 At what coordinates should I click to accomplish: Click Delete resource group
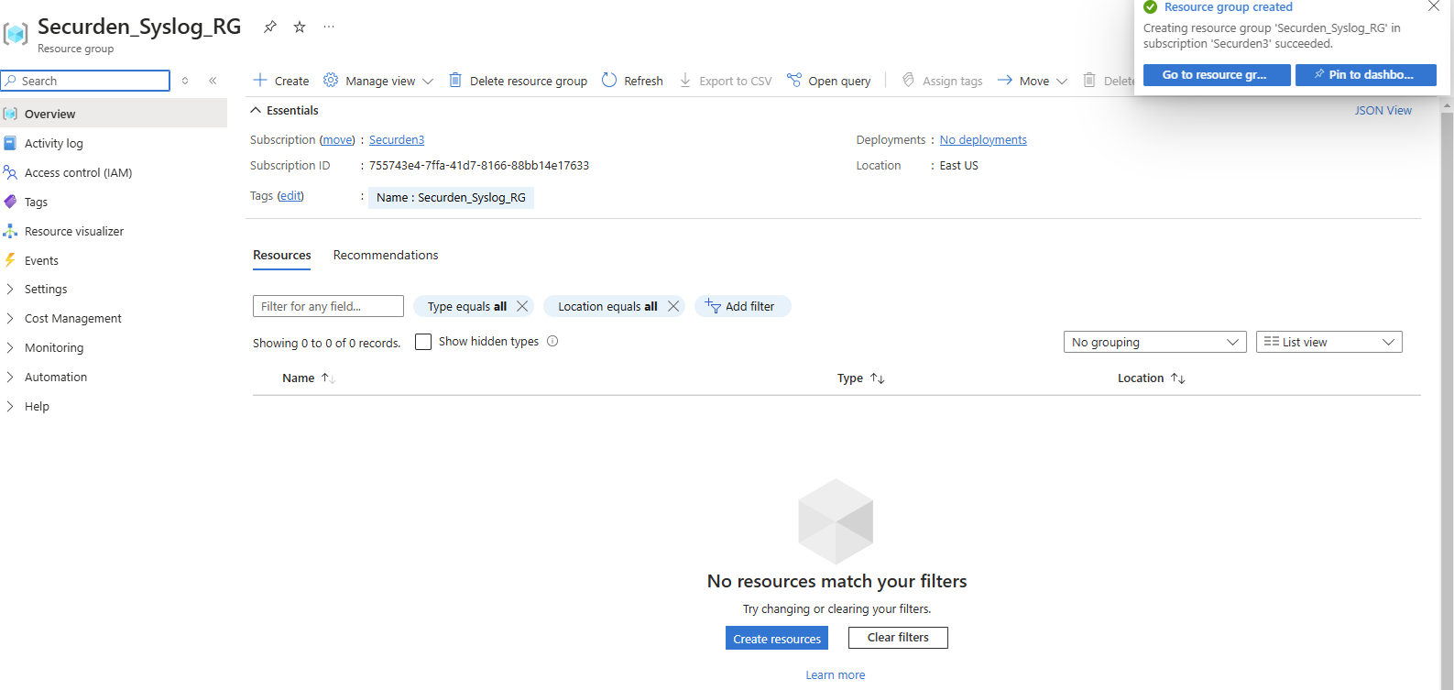click(518, 81)
